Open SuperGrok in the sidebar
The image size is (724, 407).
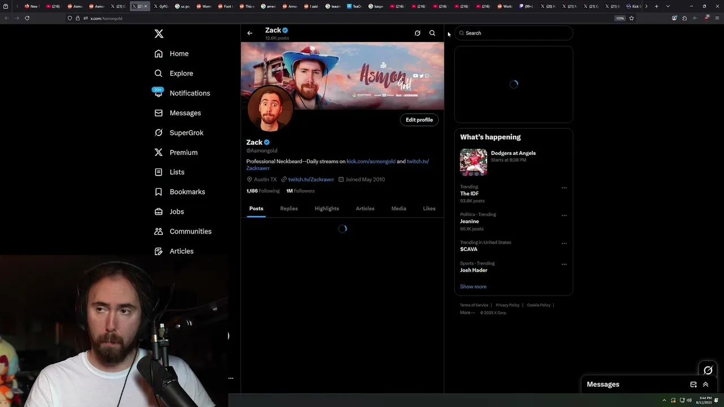click(179, 133)
